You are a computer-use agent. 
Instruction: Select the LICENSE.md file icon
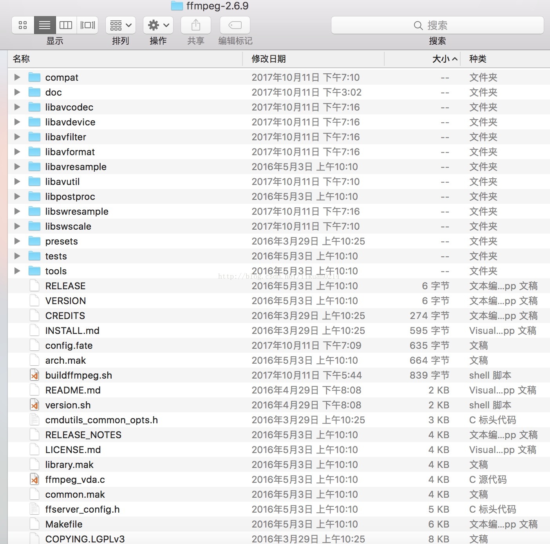(34, 450)
